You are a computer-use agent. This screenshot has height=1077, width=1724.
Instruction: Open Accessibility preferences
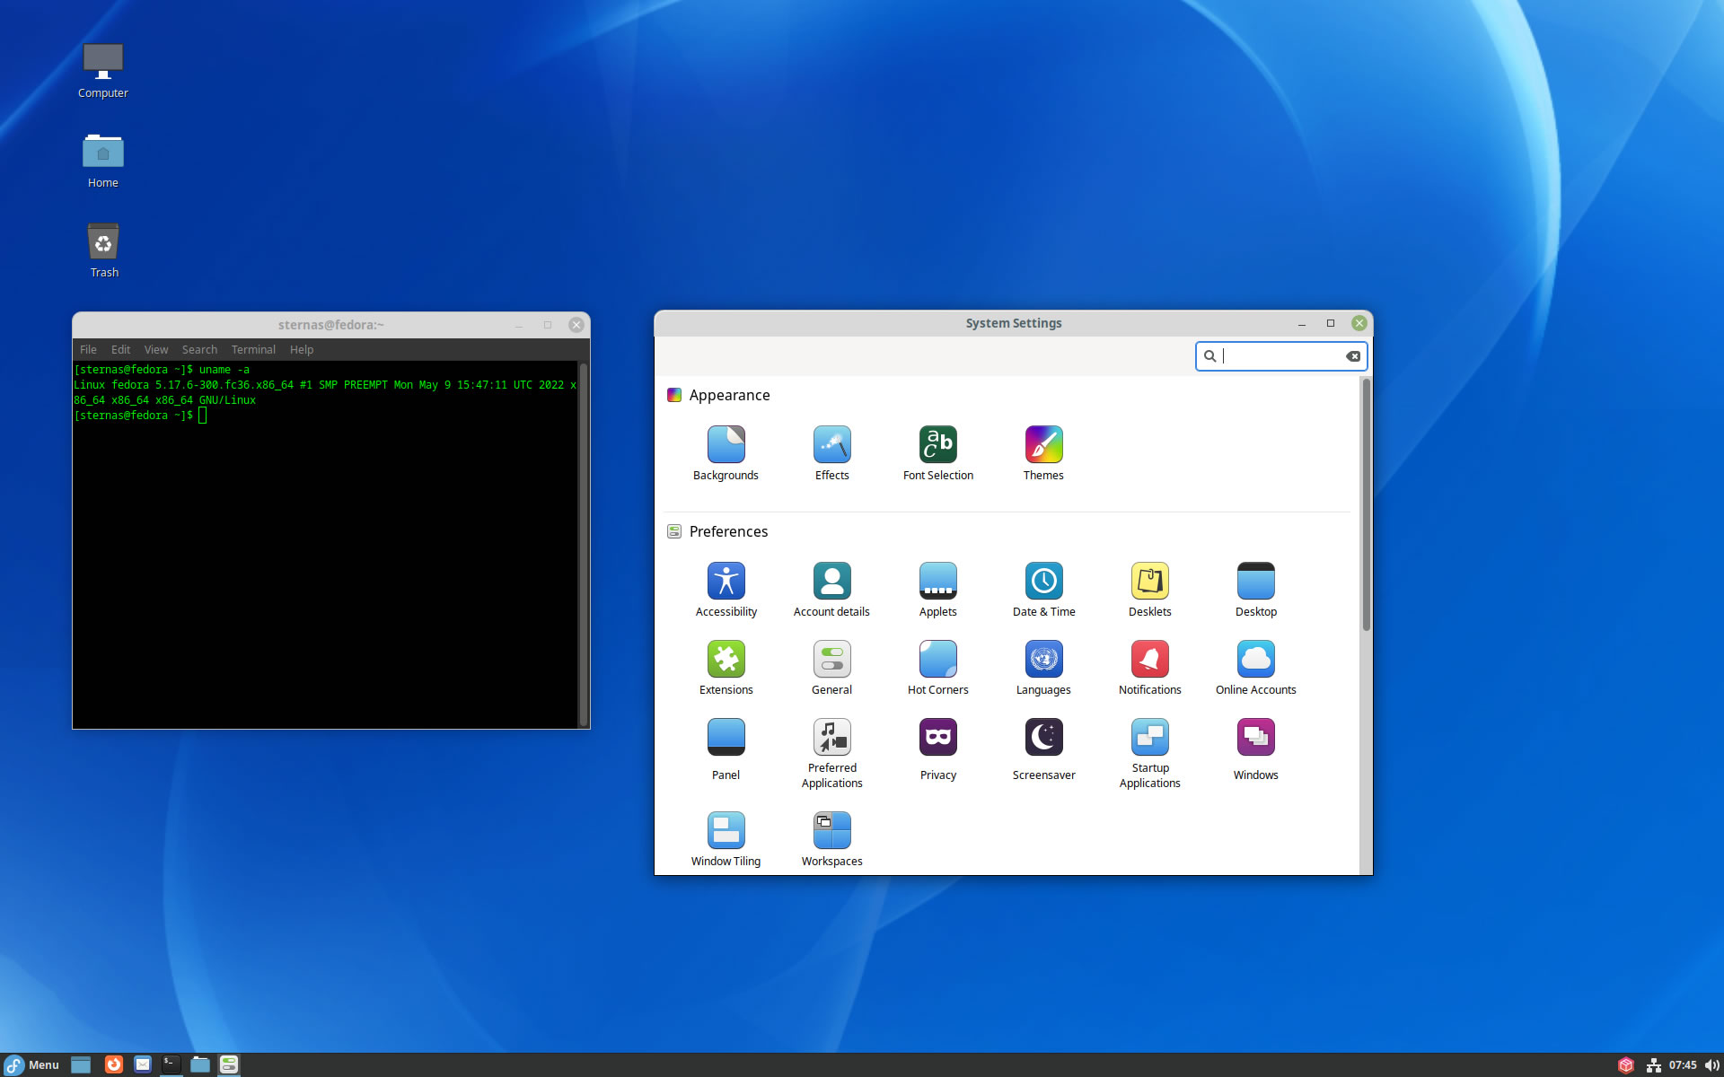726,590
